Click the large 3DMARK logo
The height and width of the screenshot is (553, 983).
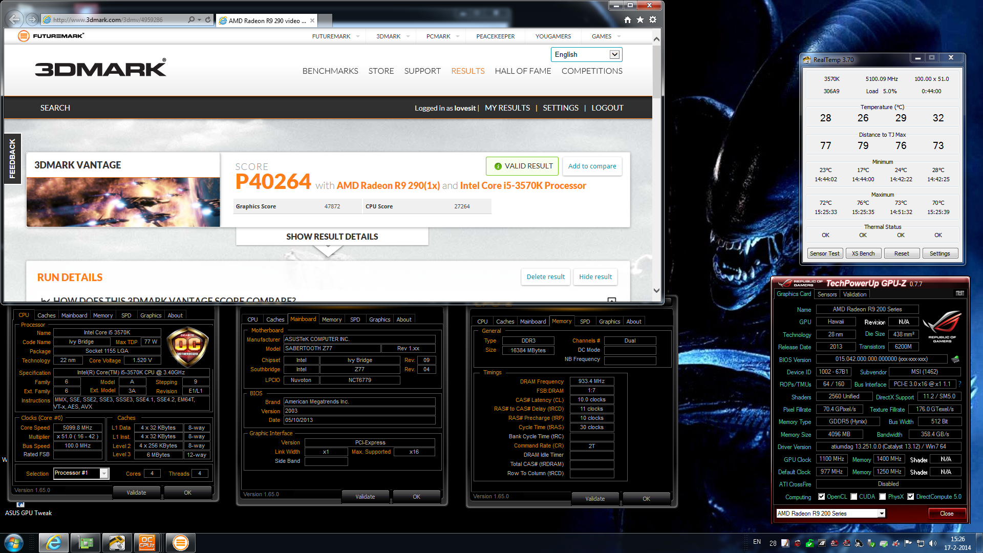pos(101,68)
